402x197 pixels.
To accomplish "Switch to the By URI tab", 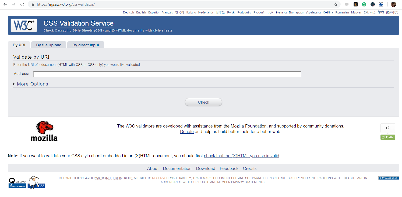I will [19, 45].
